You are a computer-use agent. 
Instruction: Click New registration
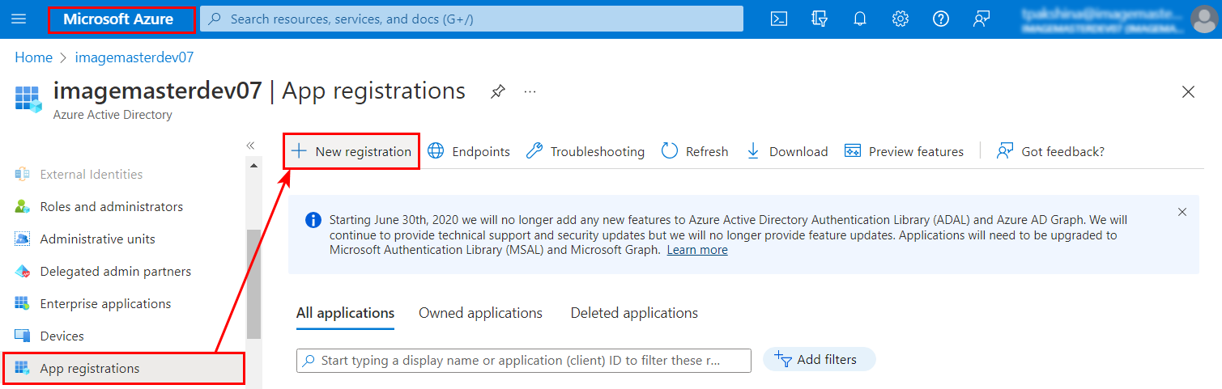point(351,151)
